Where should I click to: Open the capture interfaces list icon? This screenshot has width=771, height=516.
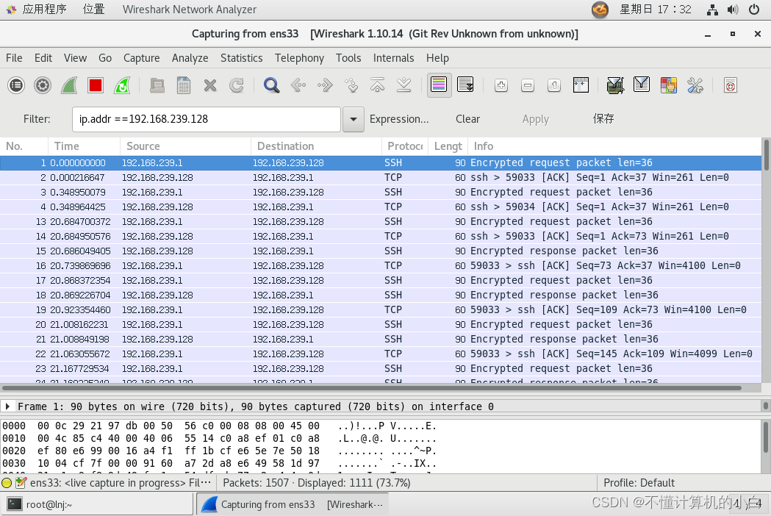(16, 85)
